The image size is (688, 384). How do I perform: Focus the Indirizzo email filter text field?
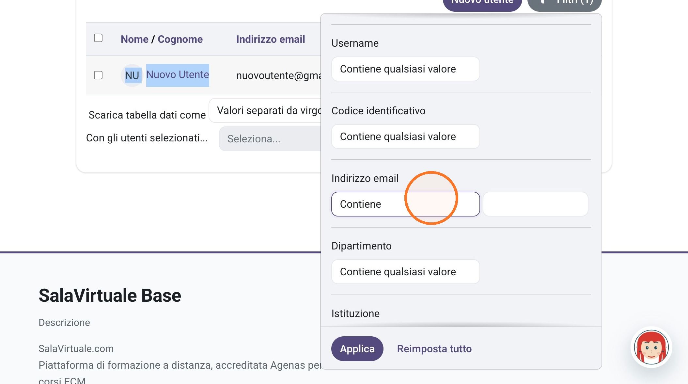tap(535, 204)
